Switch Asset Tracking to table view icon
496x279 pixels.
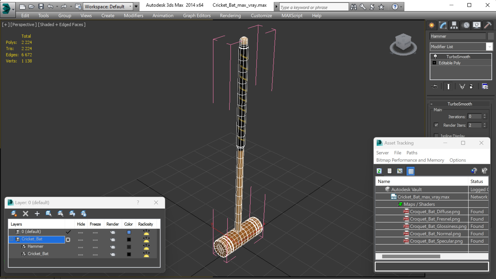[411, 171]
